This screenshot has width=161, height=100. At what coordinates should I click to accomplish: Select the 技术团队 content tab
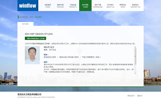(25, 24)
